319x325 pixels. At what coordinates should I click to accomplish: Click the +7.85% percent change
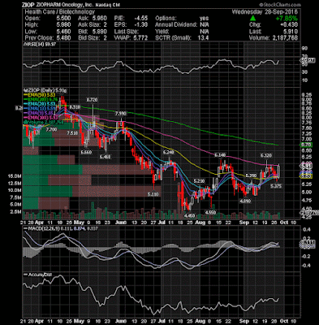(287, 19)
